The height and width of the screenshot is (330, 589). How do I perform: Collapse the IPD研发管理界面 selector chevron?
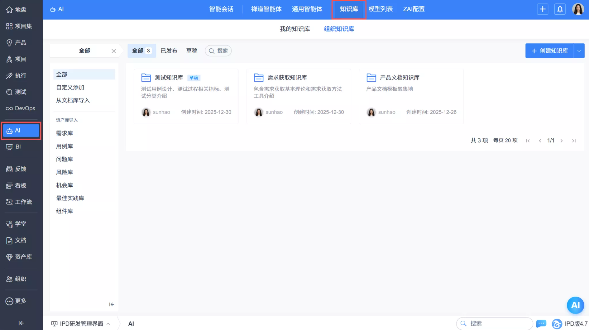pos(109,323)
